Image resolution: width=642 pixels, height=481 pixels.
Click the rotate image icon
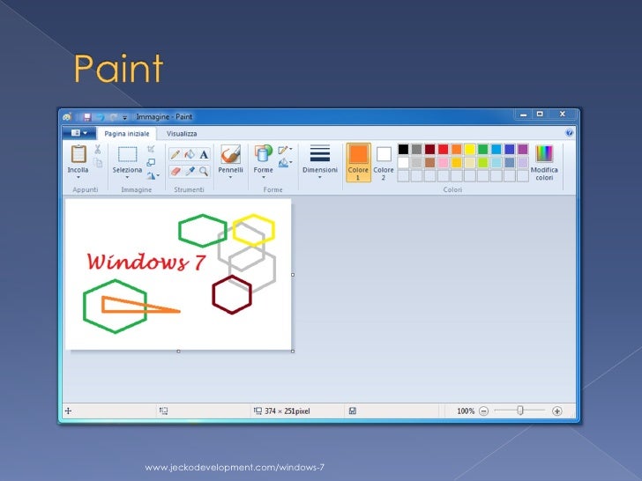151,176
